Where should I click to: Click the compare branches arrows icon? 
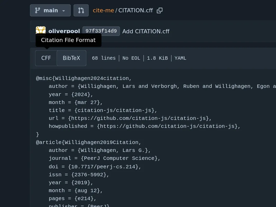click(x=81, y=10)
